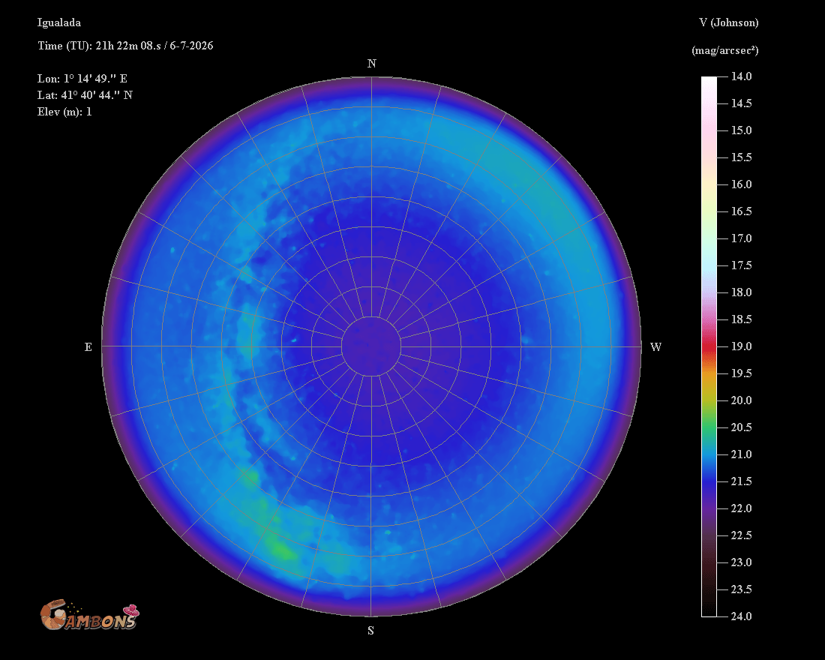Click the Igualada location title
The width and height of the screenshot is (825, 660).
[59, 22]
